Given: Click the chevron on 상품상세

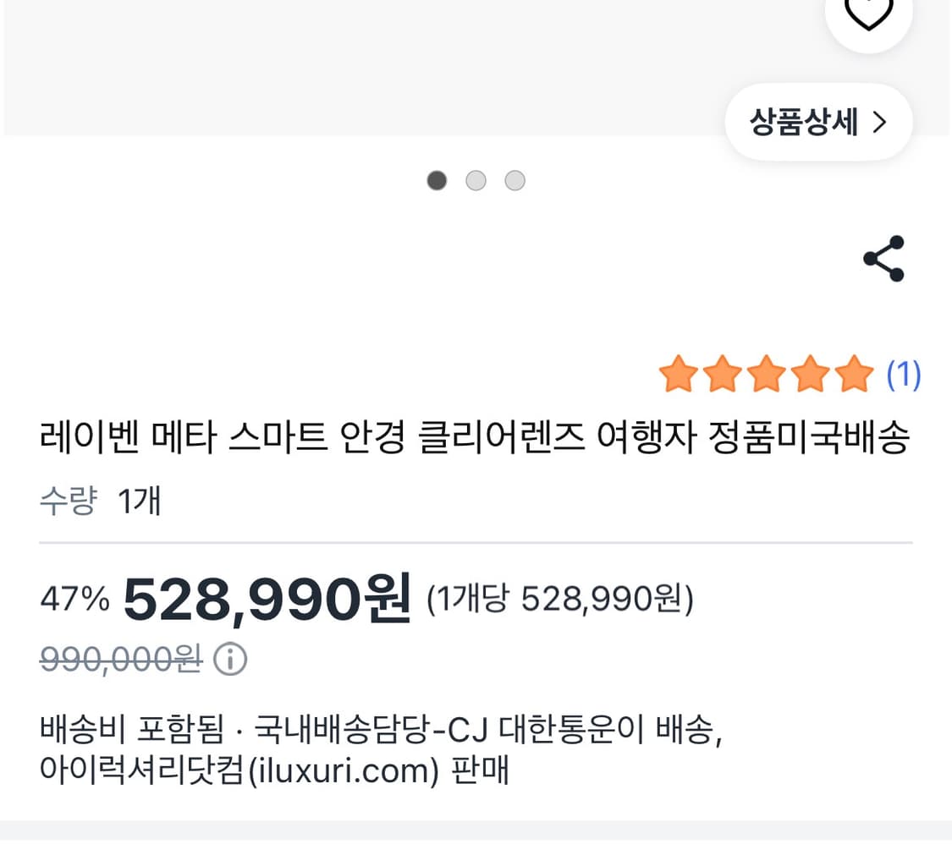Looking at the screenshot, I should click(x=880, y=122).
